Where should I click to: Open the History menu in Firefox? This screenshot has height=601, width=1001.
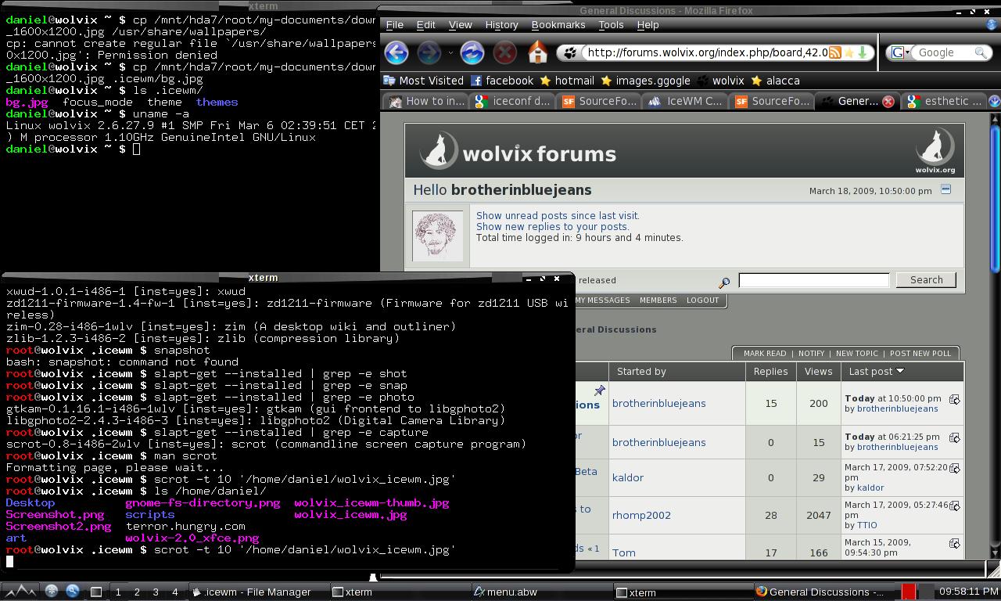point(501,25)
